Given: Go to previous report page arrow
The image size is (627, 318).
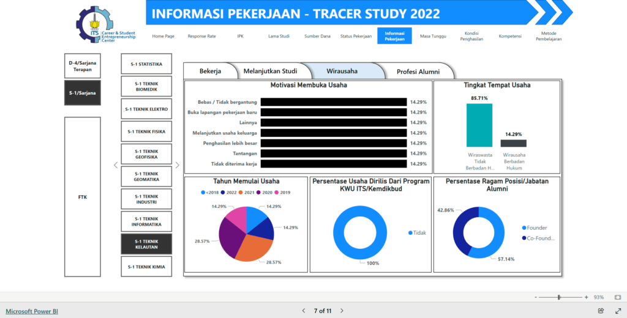Looking at the screenshot, I should tap(303, 311).
